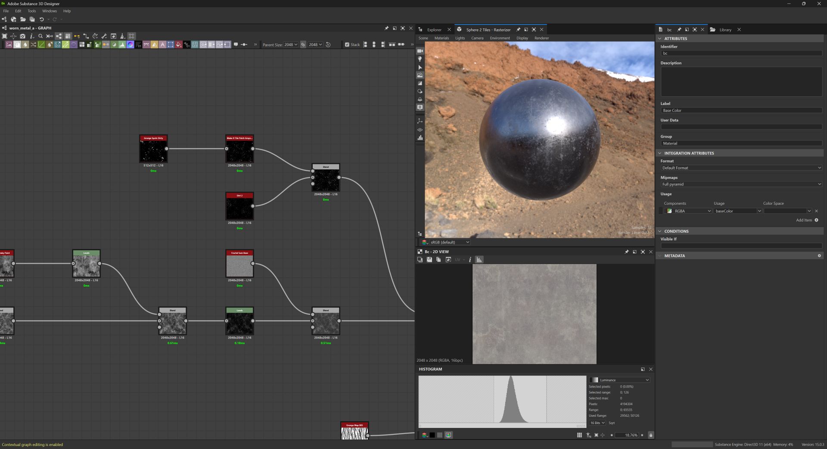Switch to the Library tab
This screenshot has height=449, width=827.
click(725, 30)
